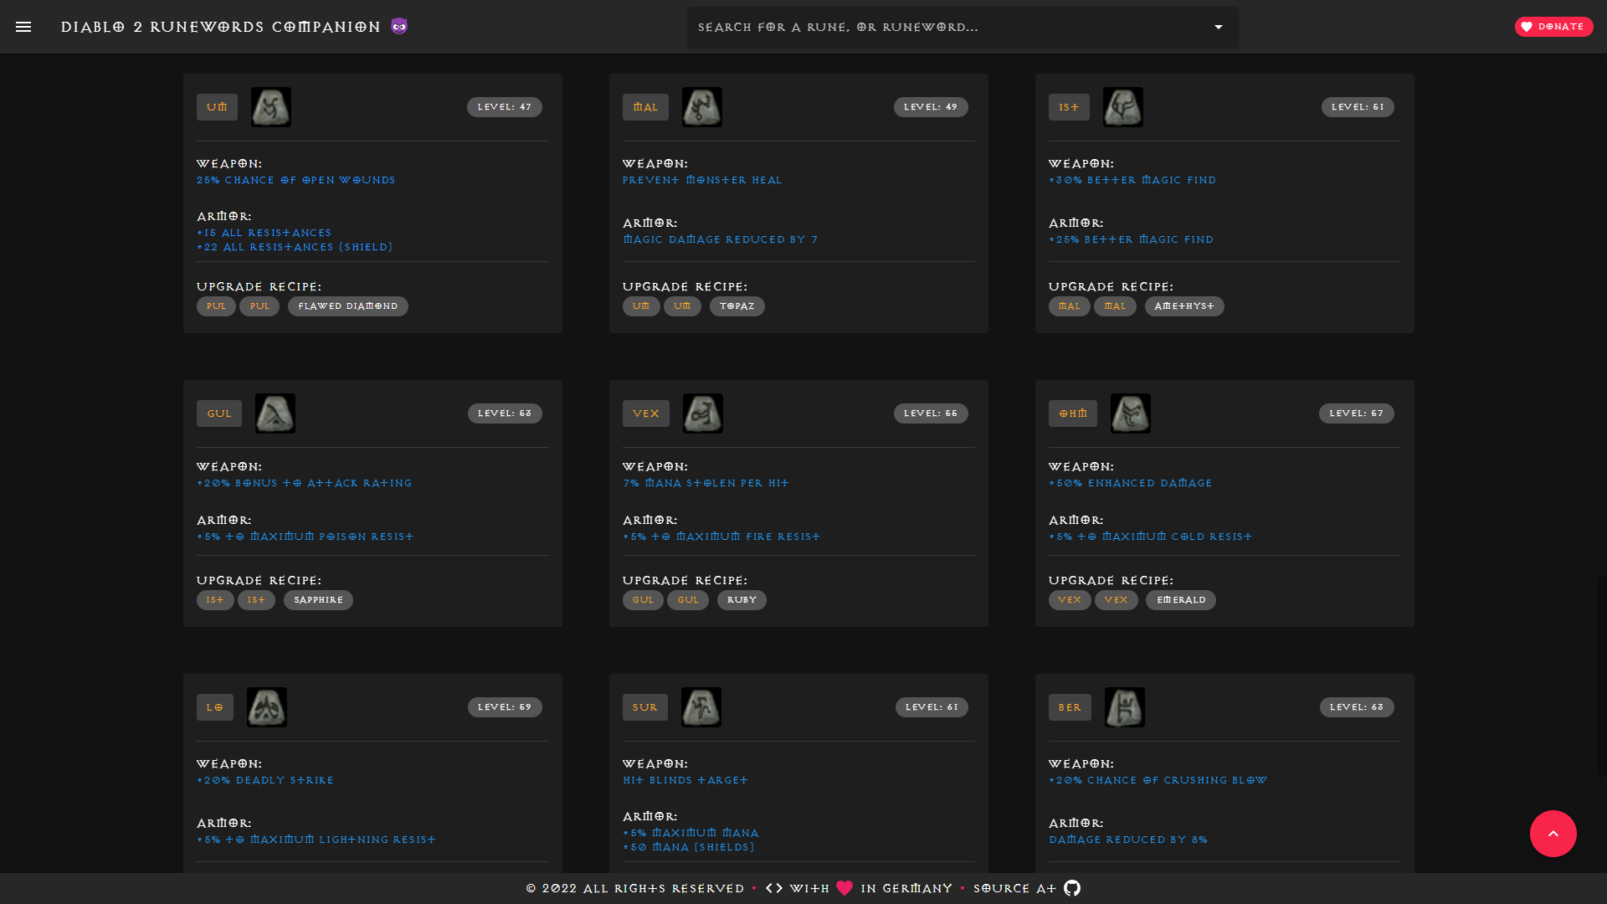Image resolution: width=1607 pixels, height=904 pixels.
Task: Click the Mal rune stone image
Action: (702, 107)
